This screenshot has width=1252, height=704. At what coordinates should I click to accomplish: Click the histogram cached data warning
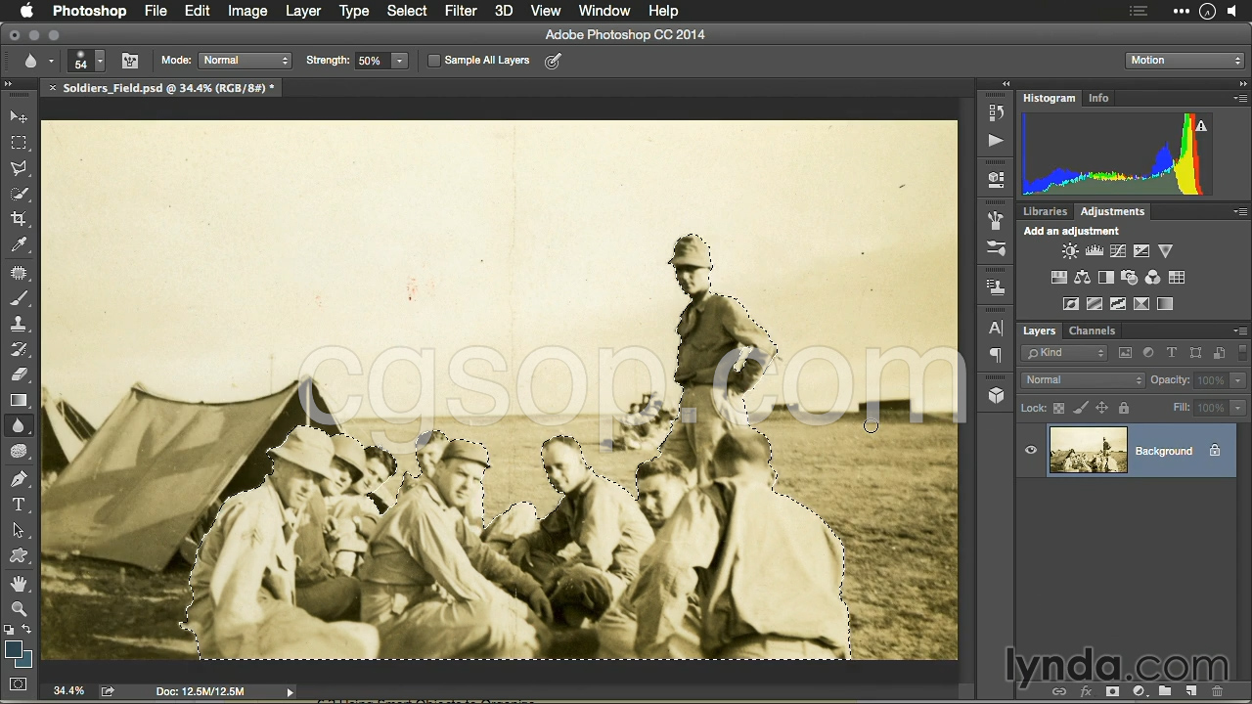1201,126
